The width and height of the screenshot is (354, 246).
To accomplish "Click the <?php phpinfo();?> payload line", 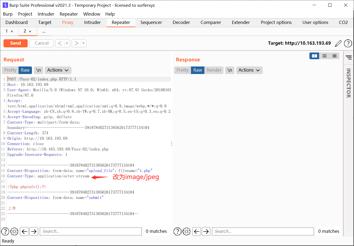I will point(27,187).
